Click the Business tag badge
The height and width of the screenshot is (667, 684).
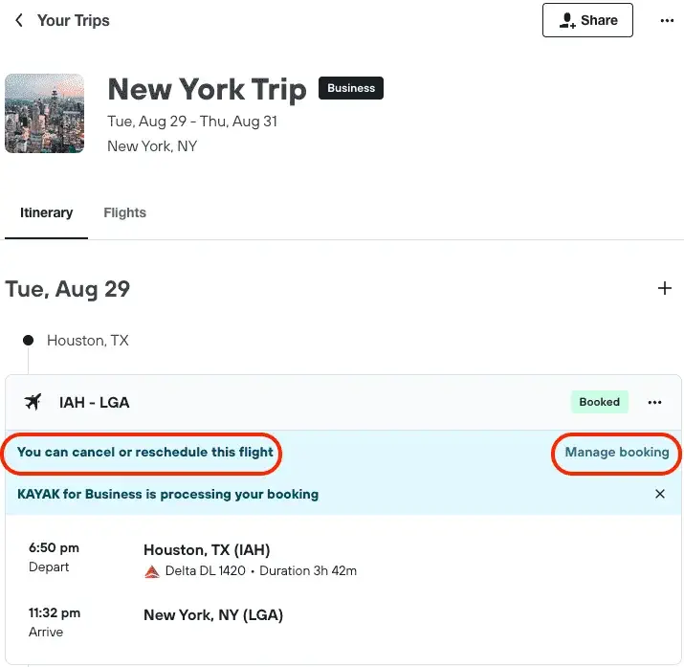351,88
